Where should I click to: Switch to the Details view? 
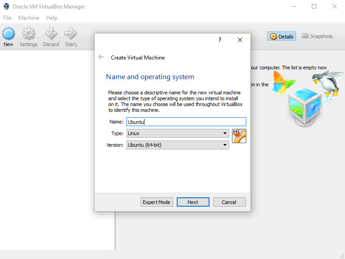point(281,36)
